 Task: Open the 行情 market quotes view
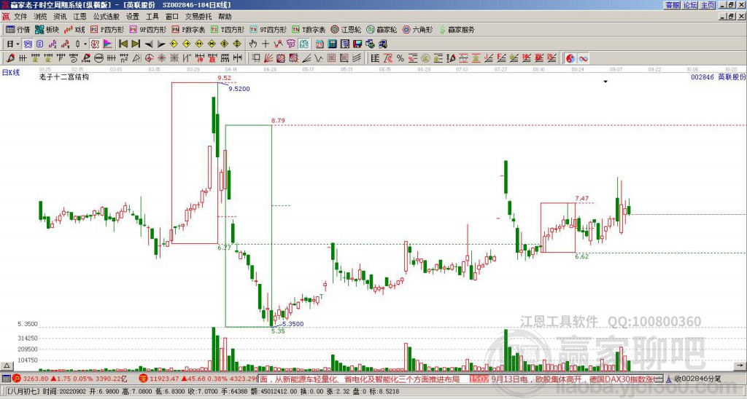tap(18, 29)
